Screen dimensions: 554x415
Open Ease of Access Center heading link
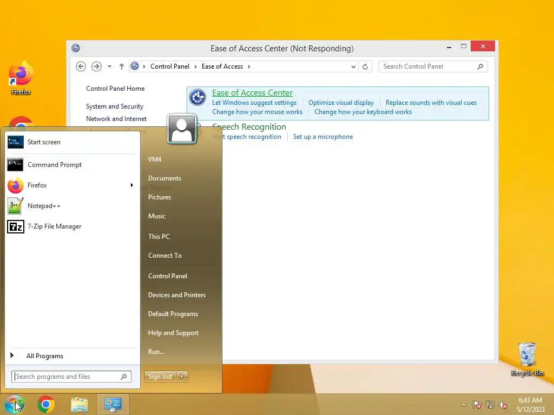(x=252, y=93)
